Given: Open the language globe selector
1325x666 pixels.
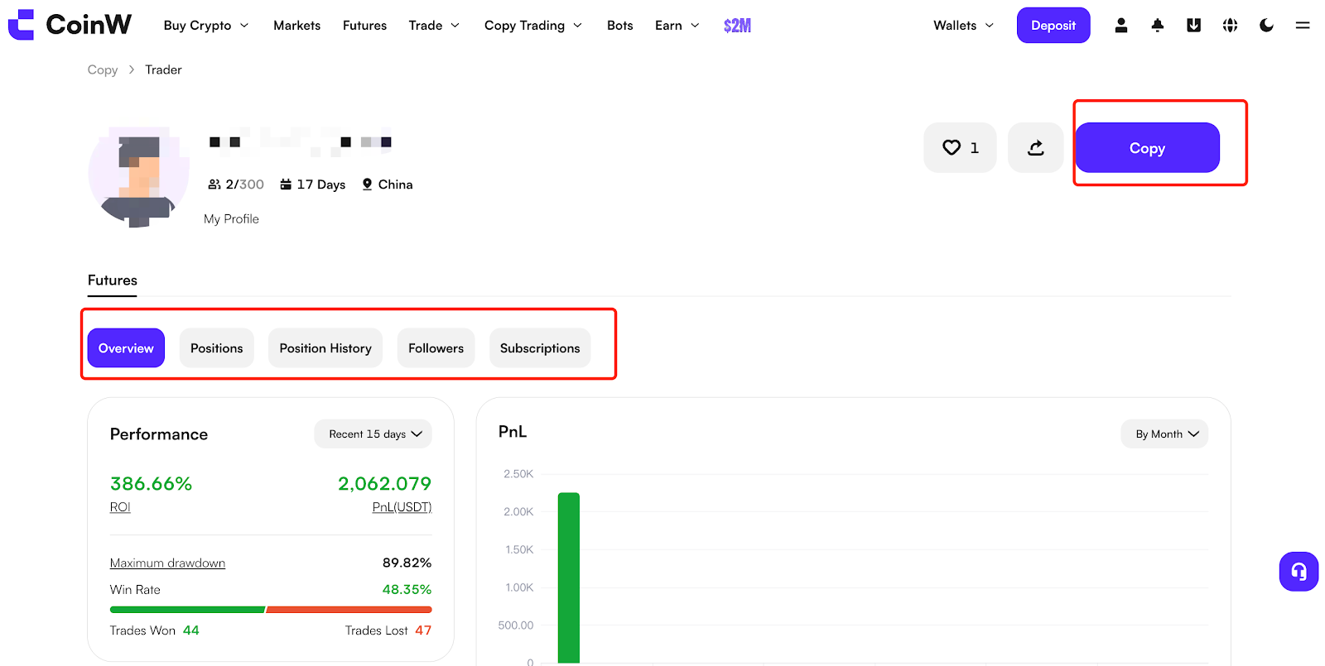Looking at the screenshot, I should [x=1230, y=26].
